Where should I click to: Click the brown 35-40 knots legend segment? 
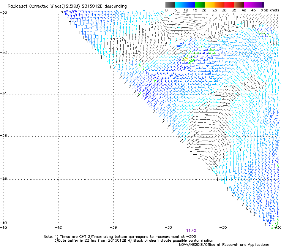pos(239,5)
